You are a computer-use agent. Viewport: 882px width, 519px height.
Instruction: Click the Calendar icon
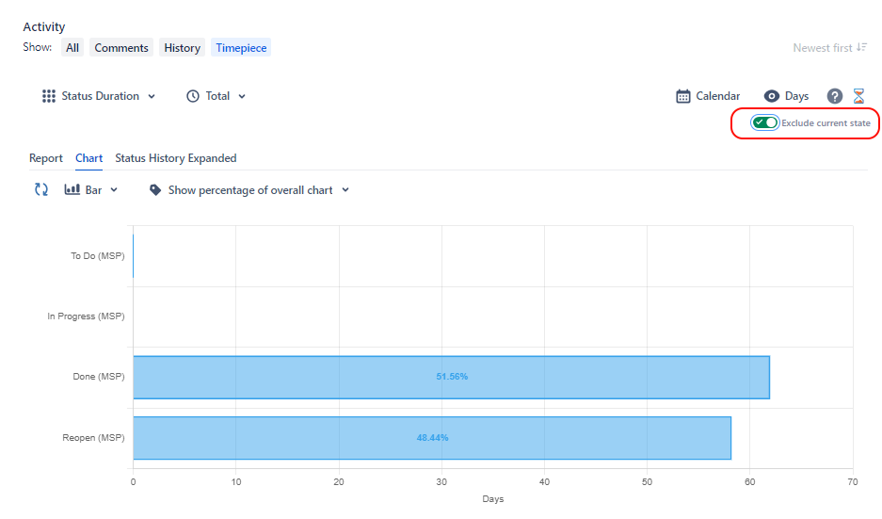click(x=683, y=96)
